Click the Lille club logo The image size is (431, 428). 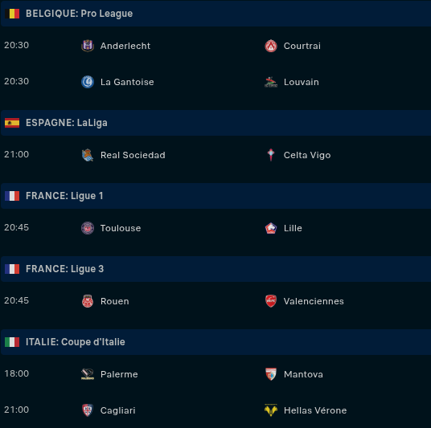(x=271, y=228)
